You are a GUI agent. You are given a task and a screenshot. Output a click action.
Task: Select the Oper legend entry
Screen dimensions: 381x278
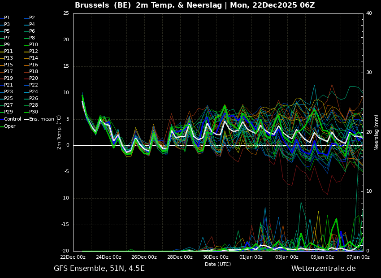(9, 126)
